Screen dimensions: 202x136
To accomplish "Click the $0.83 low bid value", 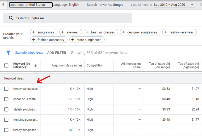I will (x=166, y=109).
